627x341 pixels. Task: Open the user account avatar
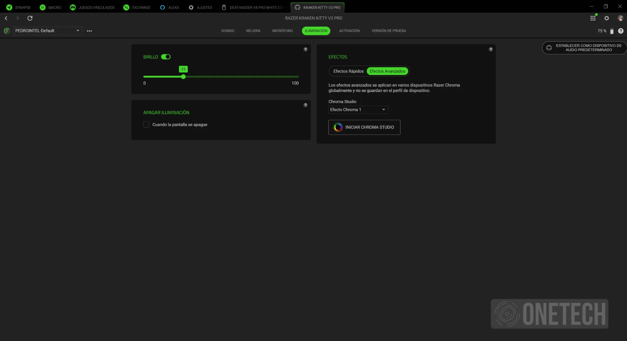[x=620, y=18]
